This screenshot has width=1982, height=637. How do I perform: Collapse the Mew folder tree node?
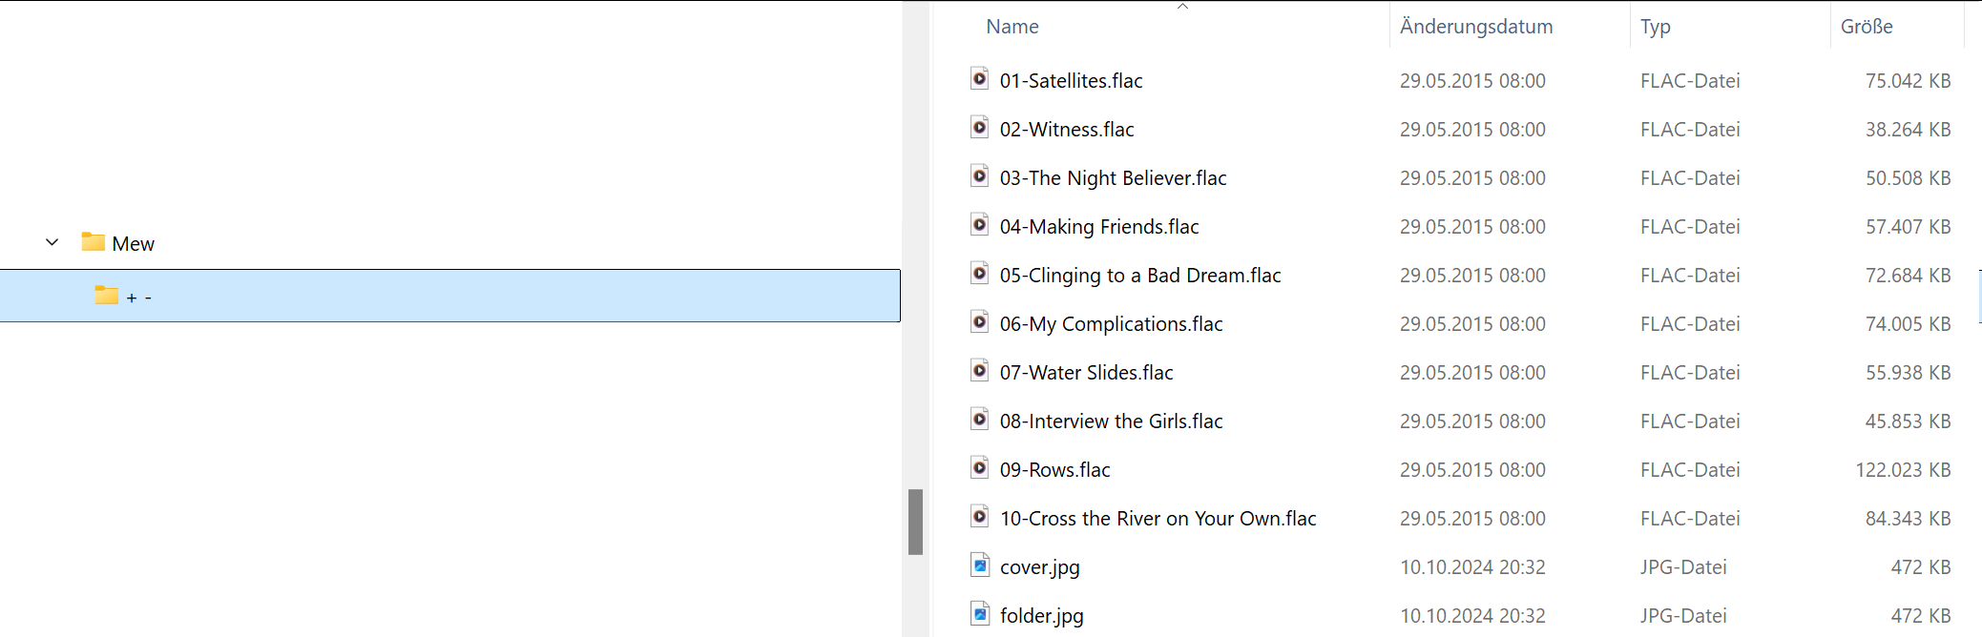pyautogui.click(x=52, y=242)
